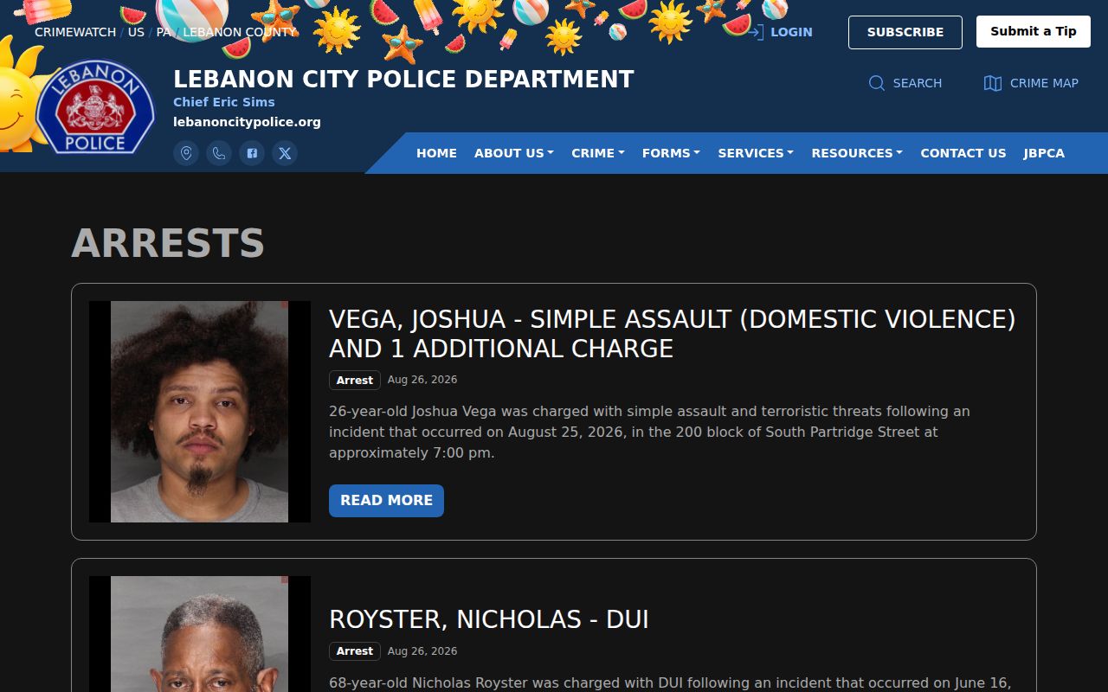Click the US breadcrumb link

click(136, 32)
